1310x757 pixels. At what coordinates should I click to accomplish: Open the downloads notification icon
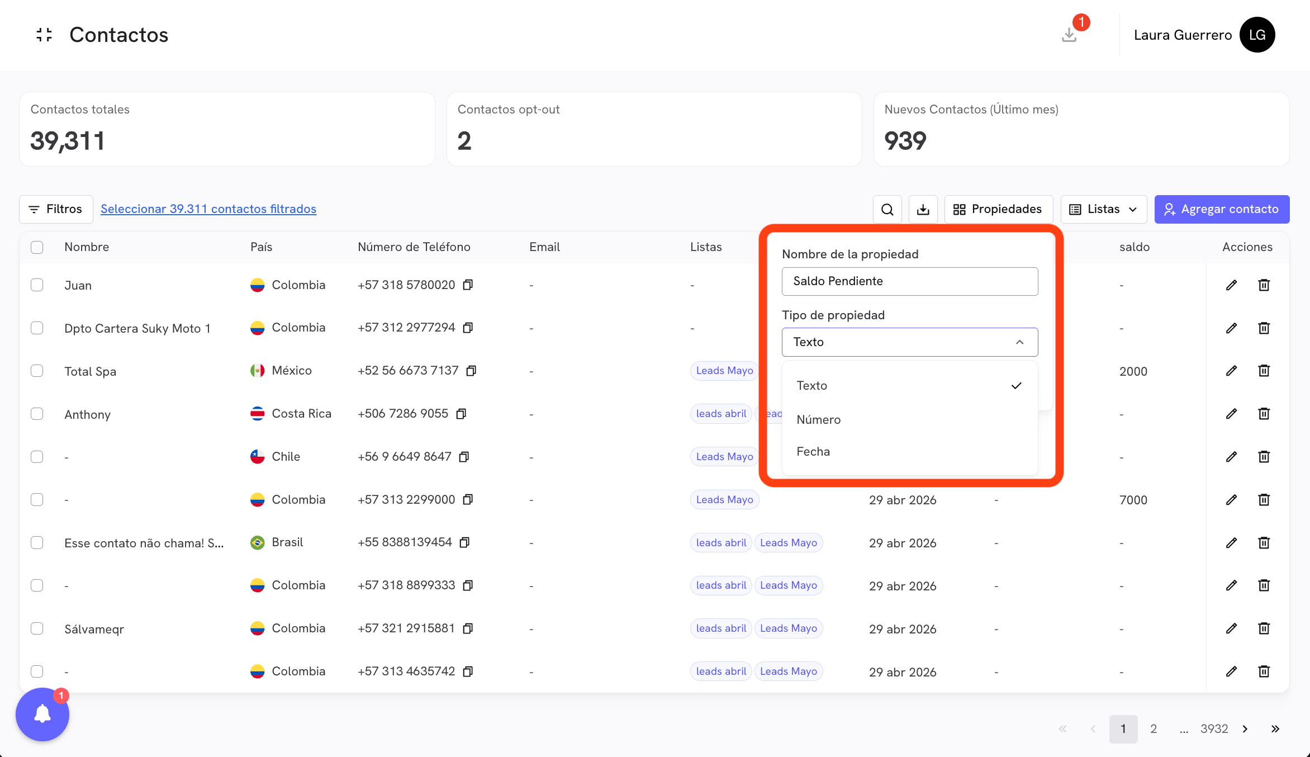pos(1070,35)
